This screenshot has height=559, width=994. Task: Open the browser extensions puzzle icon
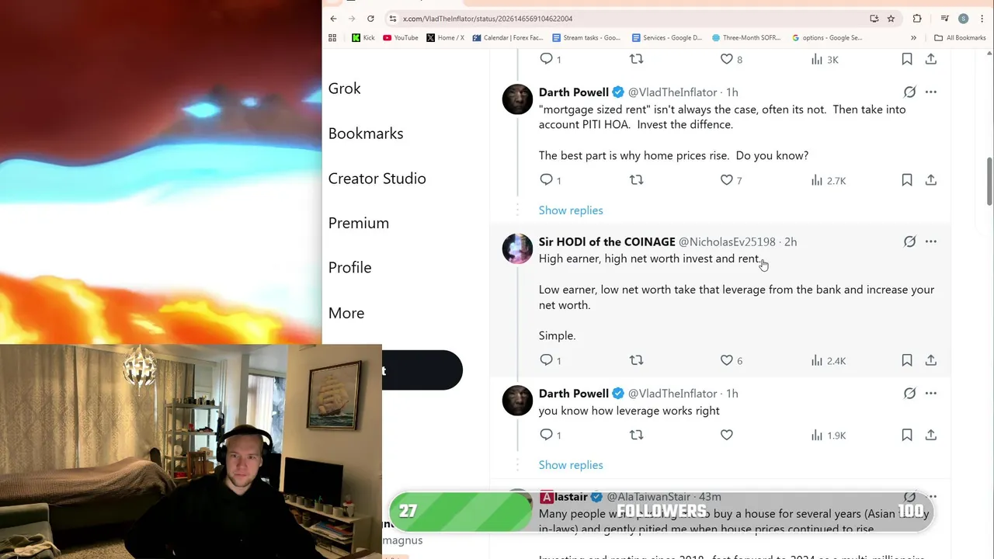click(x=917, y=19)
